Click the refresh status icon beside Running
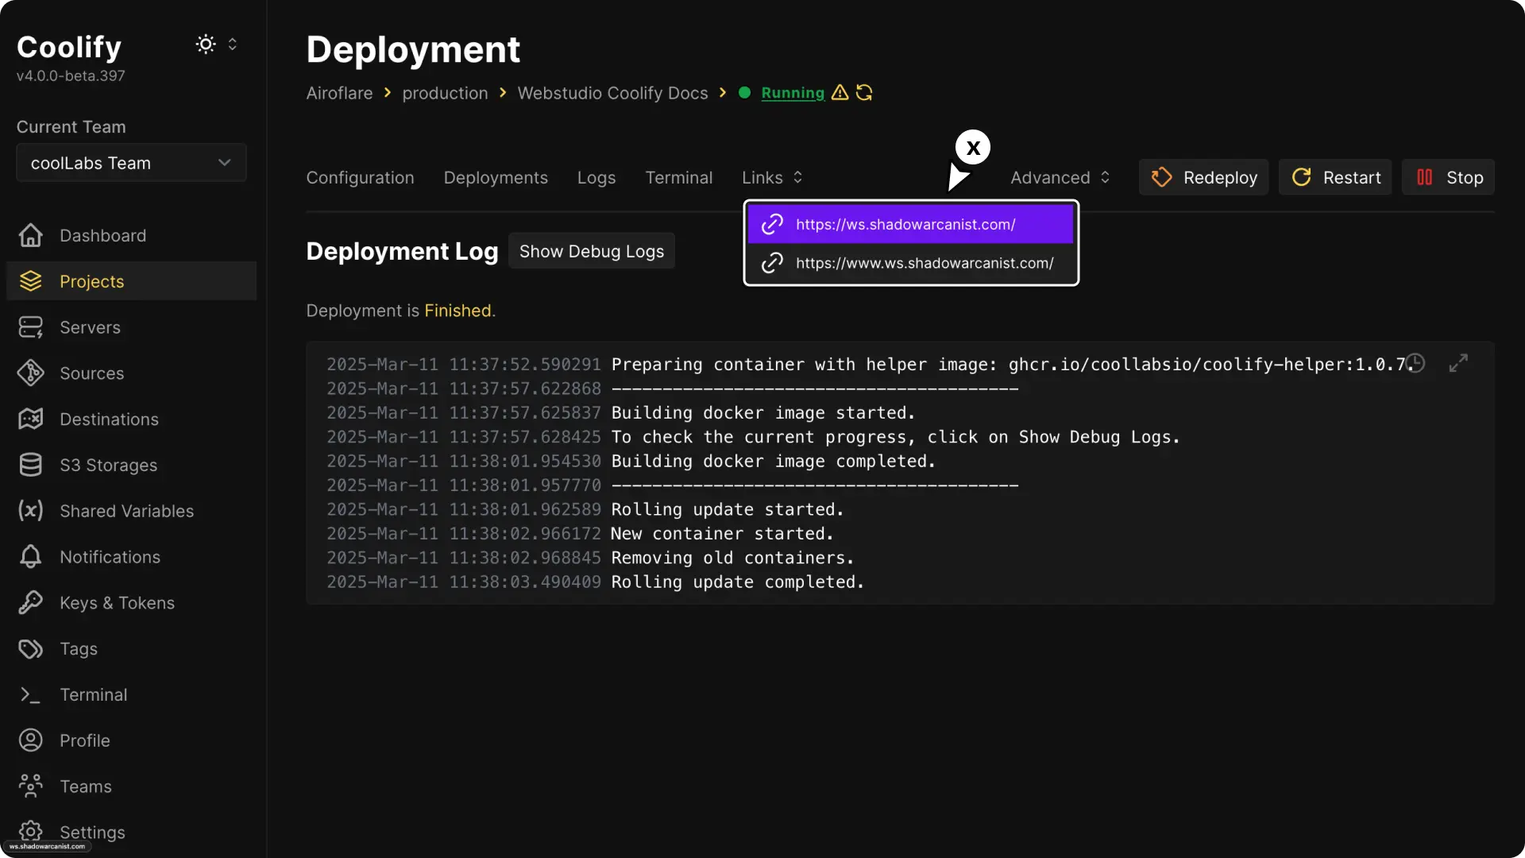Screen dimensions: 1525x858 [864, 93]
